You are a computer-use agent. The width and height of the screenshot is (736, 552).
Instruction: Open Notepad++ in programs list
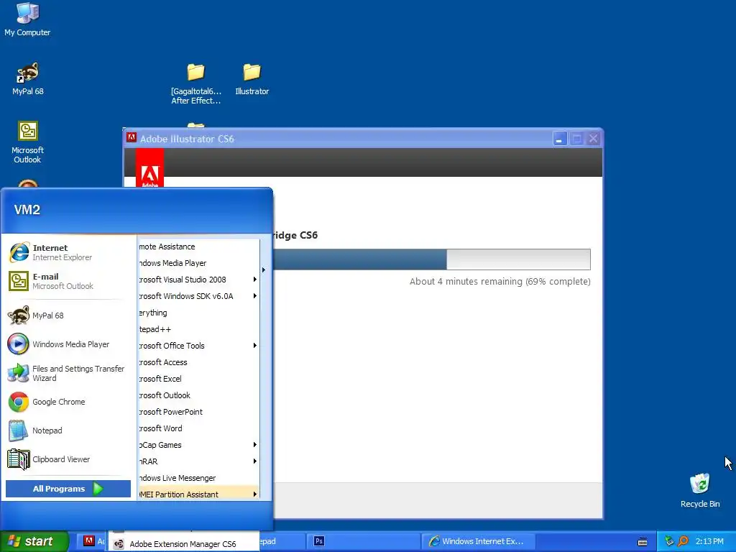click(198, 329)
